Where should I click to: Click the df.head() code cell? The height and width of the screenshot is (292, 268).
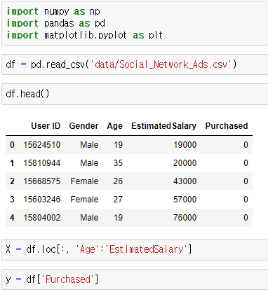coord(135,94)
